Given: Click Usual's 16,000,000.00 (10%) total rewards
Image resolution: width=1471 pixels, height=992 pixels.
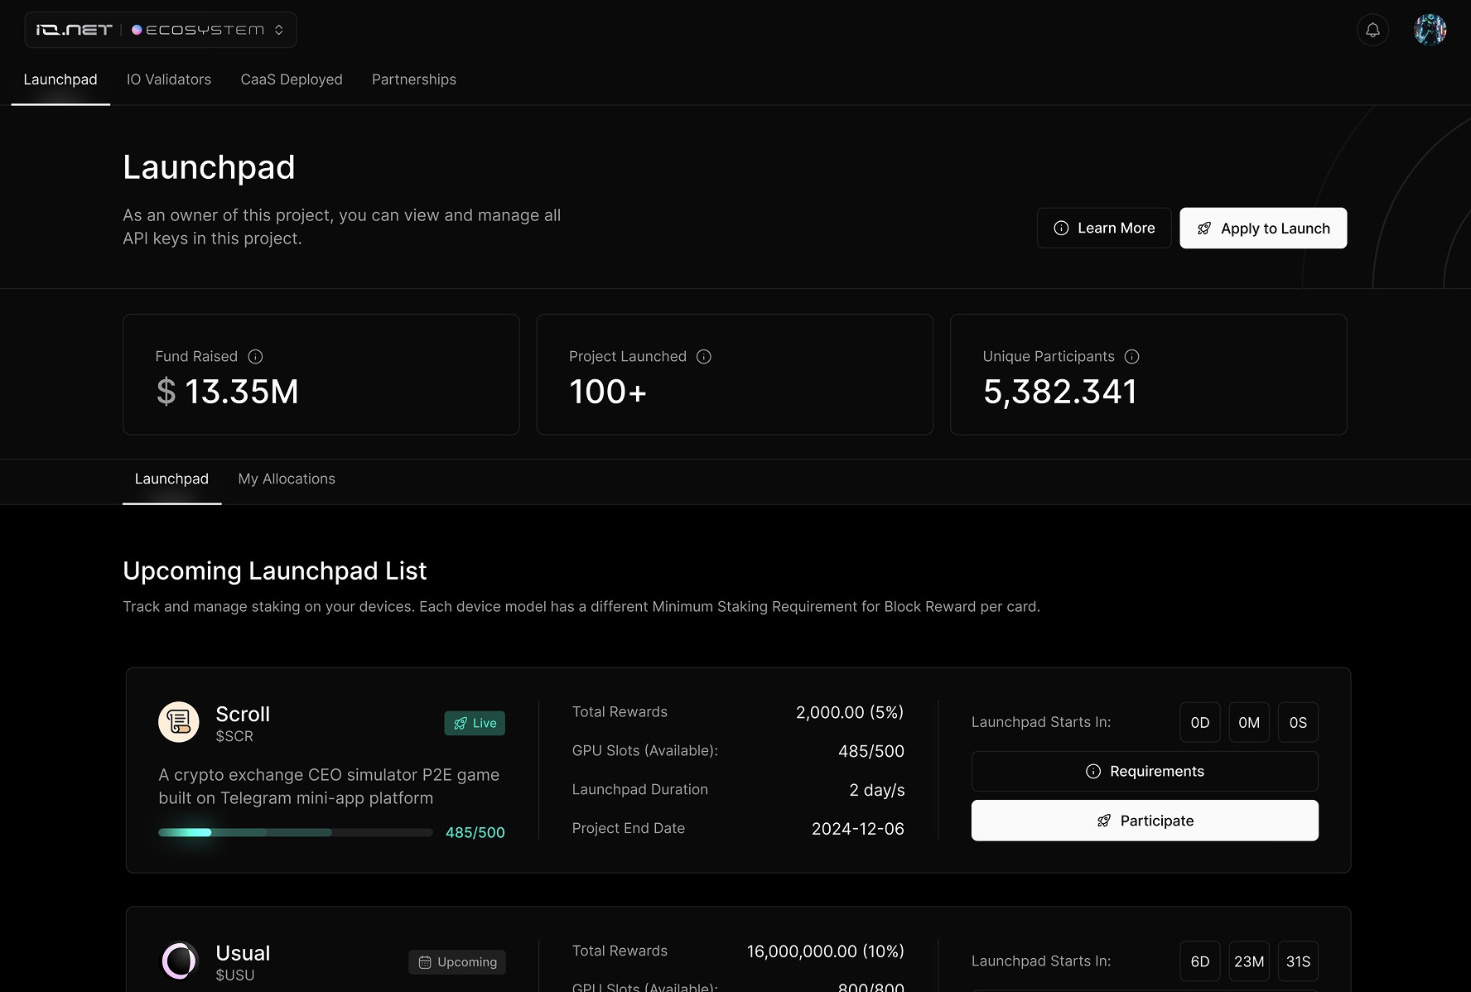Looking at the screenshot, I should click(826, 951).
